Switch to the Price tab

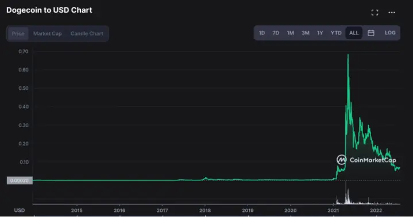pos(18,34)
